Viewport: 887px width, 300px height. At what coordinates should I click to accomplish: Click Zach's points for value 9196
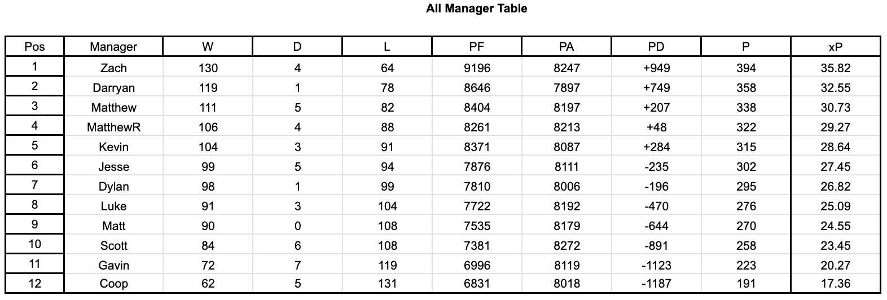tap(477, 68)
